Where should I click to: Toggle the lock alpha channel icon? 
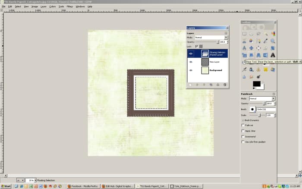click(x=201, y=47)
